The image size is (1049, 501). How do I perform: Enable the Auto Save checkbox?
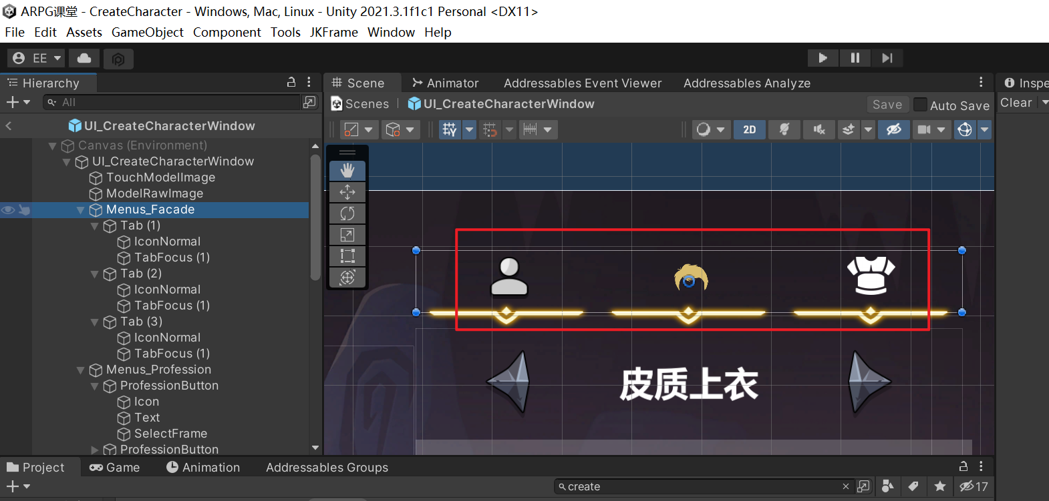pyautogui.click(x=920, y=105)
